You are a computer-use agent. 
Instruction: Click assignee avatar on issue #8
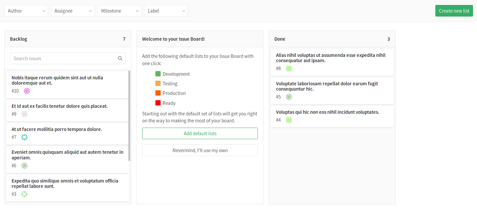pos(289,68)
